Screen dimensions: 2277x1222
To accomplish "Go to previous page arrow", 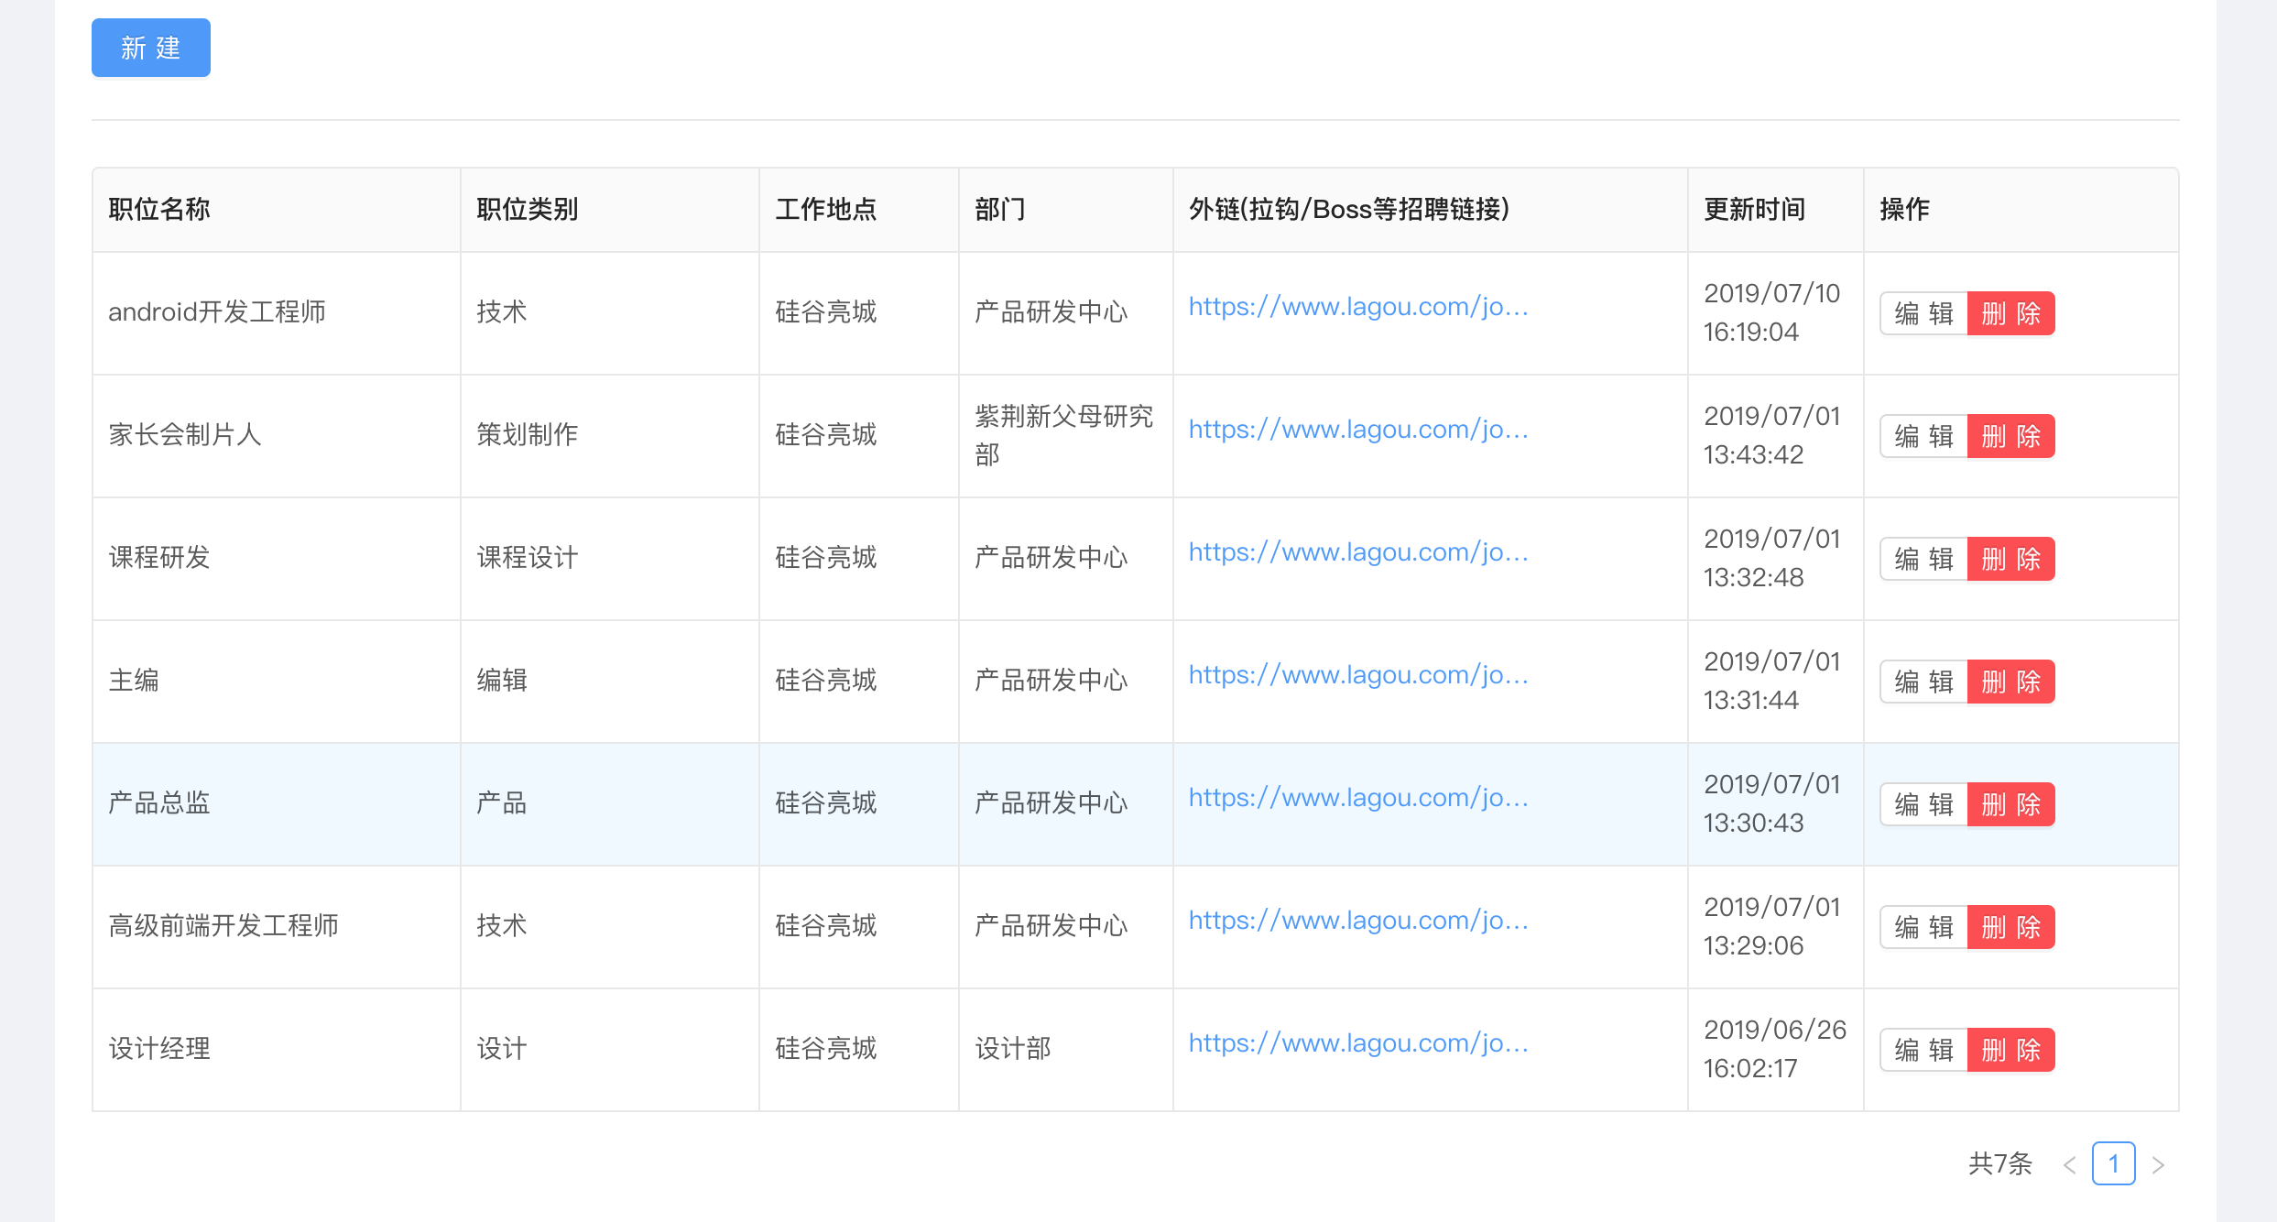I will click(2069, 1164).
